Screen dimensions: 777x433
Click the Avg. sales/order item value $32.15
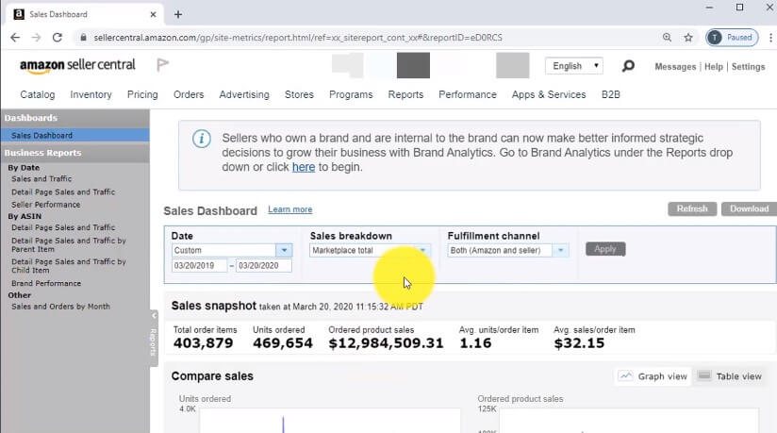(579, 343)
